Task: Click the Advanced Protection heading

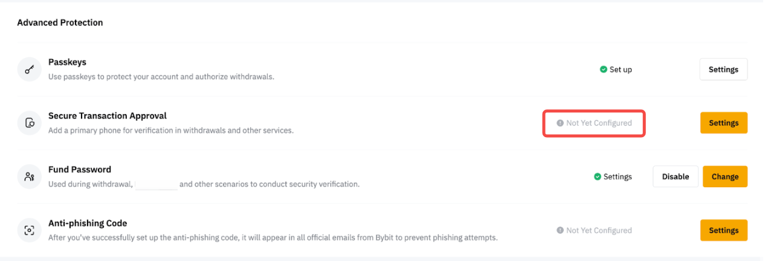Action: [x=60, y=23]
